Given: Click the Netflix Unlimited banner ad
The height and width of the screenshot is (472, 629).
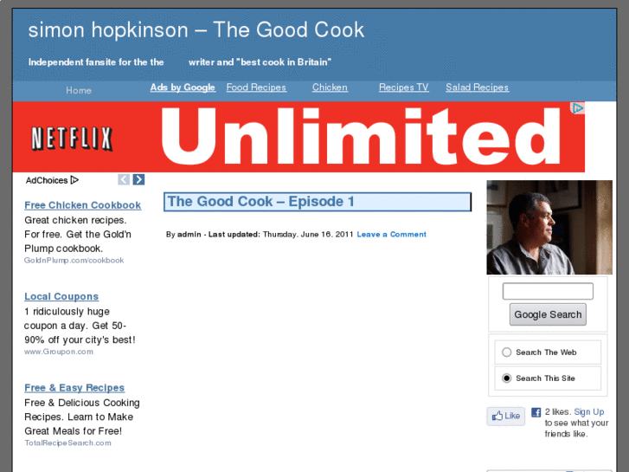Looking at the screenshot, I should (298, 137).
